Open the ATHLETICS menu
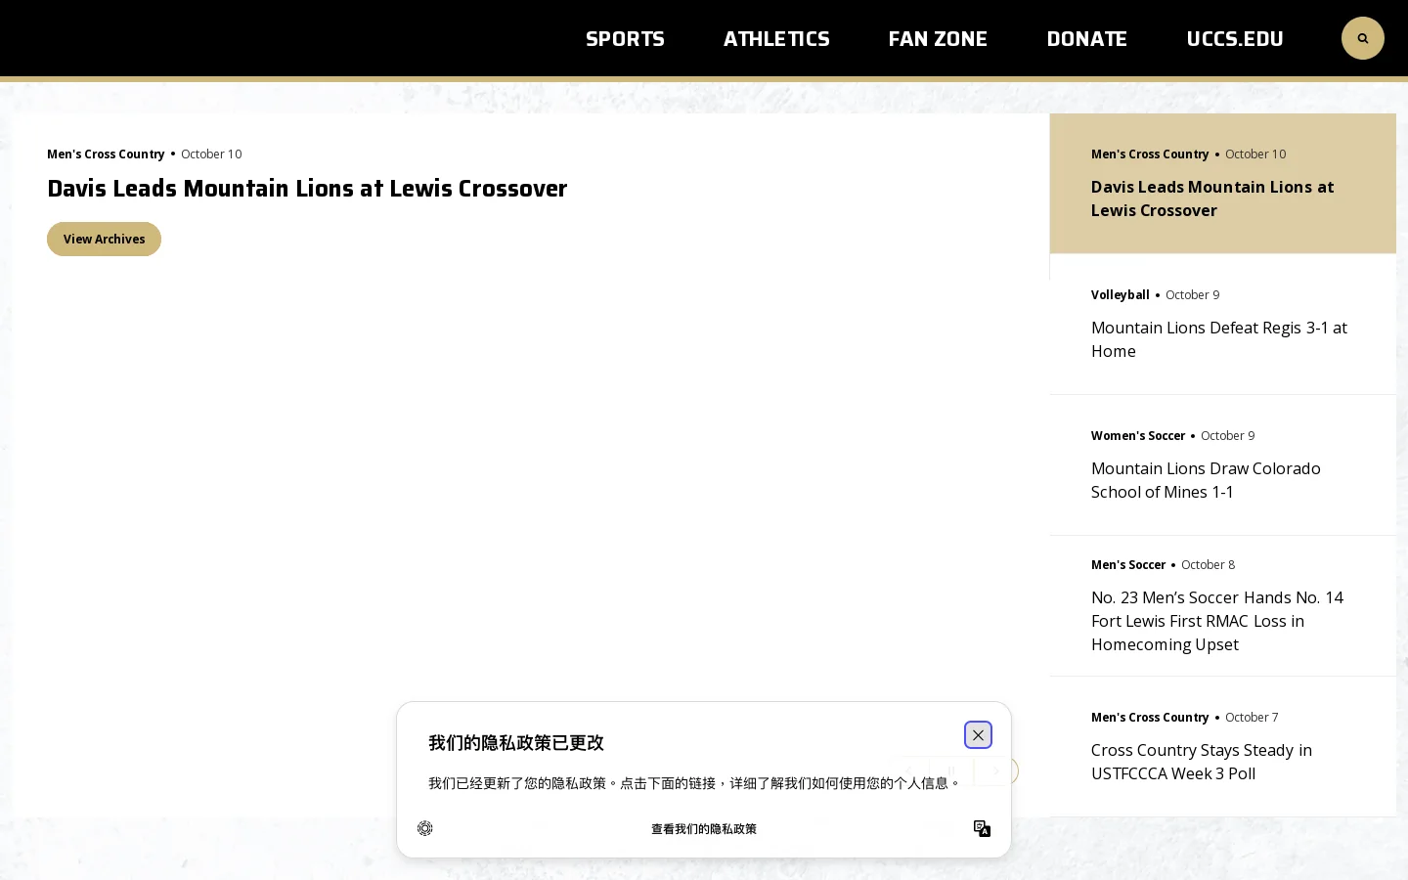This screenshot has width=1408, height=880. tap(776, 39)
